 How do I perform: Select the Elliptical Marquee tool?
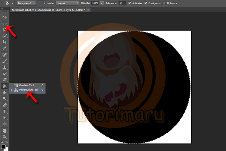(4, 23)
